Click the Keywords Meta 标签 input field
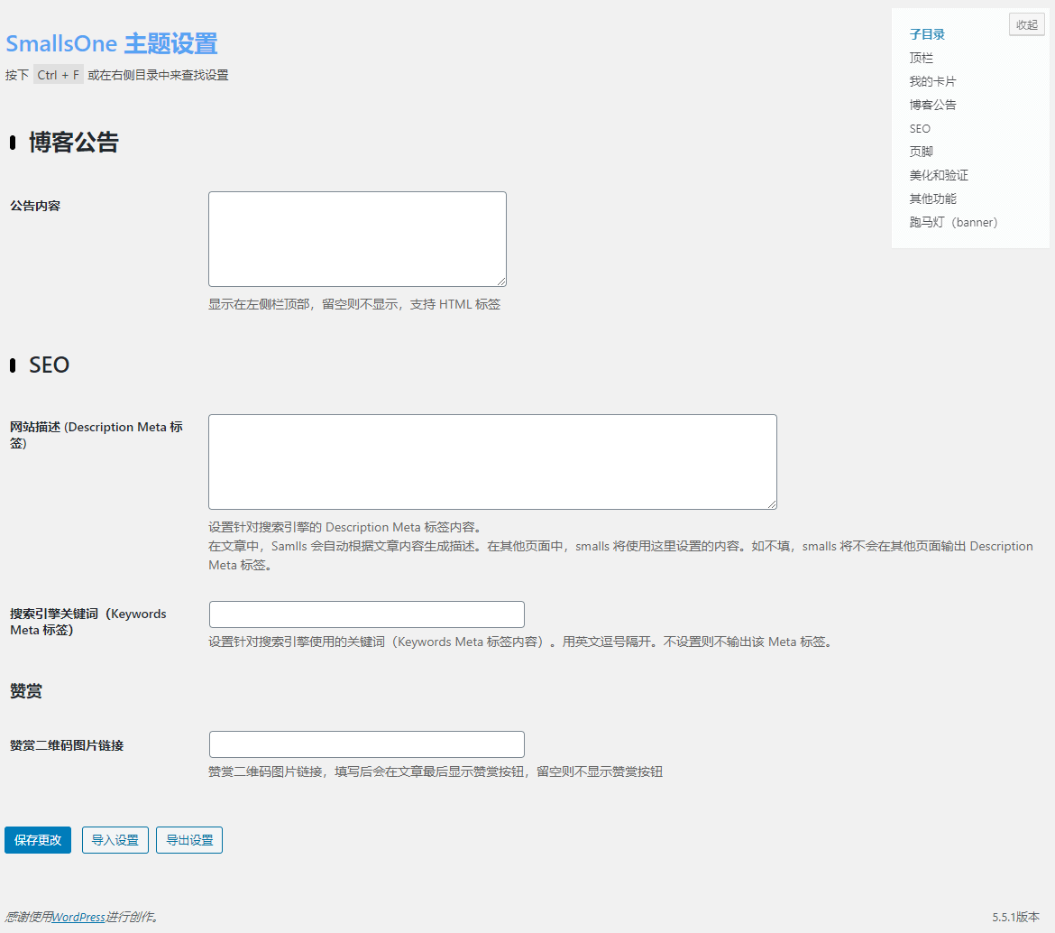This screenshot has width=1055, height=933. pos(366,614)
